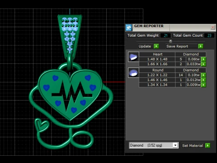Click the green arrow next to Update
The width and height of the screenshot is (217, 163).
156,46
